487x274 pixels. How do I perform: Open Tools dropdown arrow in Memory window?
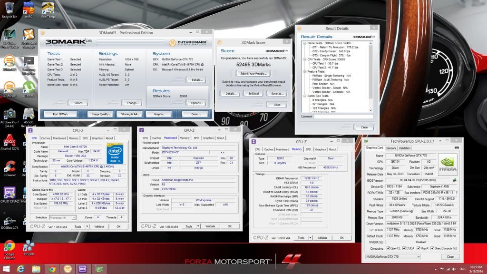pyautogui.click(x=310, y=238)
